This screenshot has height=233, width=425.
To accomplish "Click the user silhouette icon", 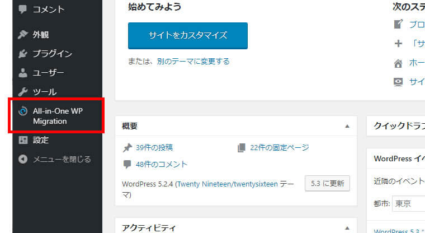I will 23,72.
